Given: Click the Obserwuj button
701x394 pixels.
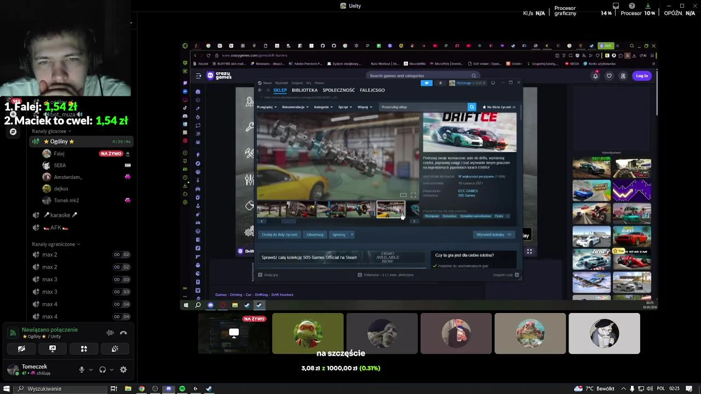Looking at the screenshot, I should pos(315,235).
